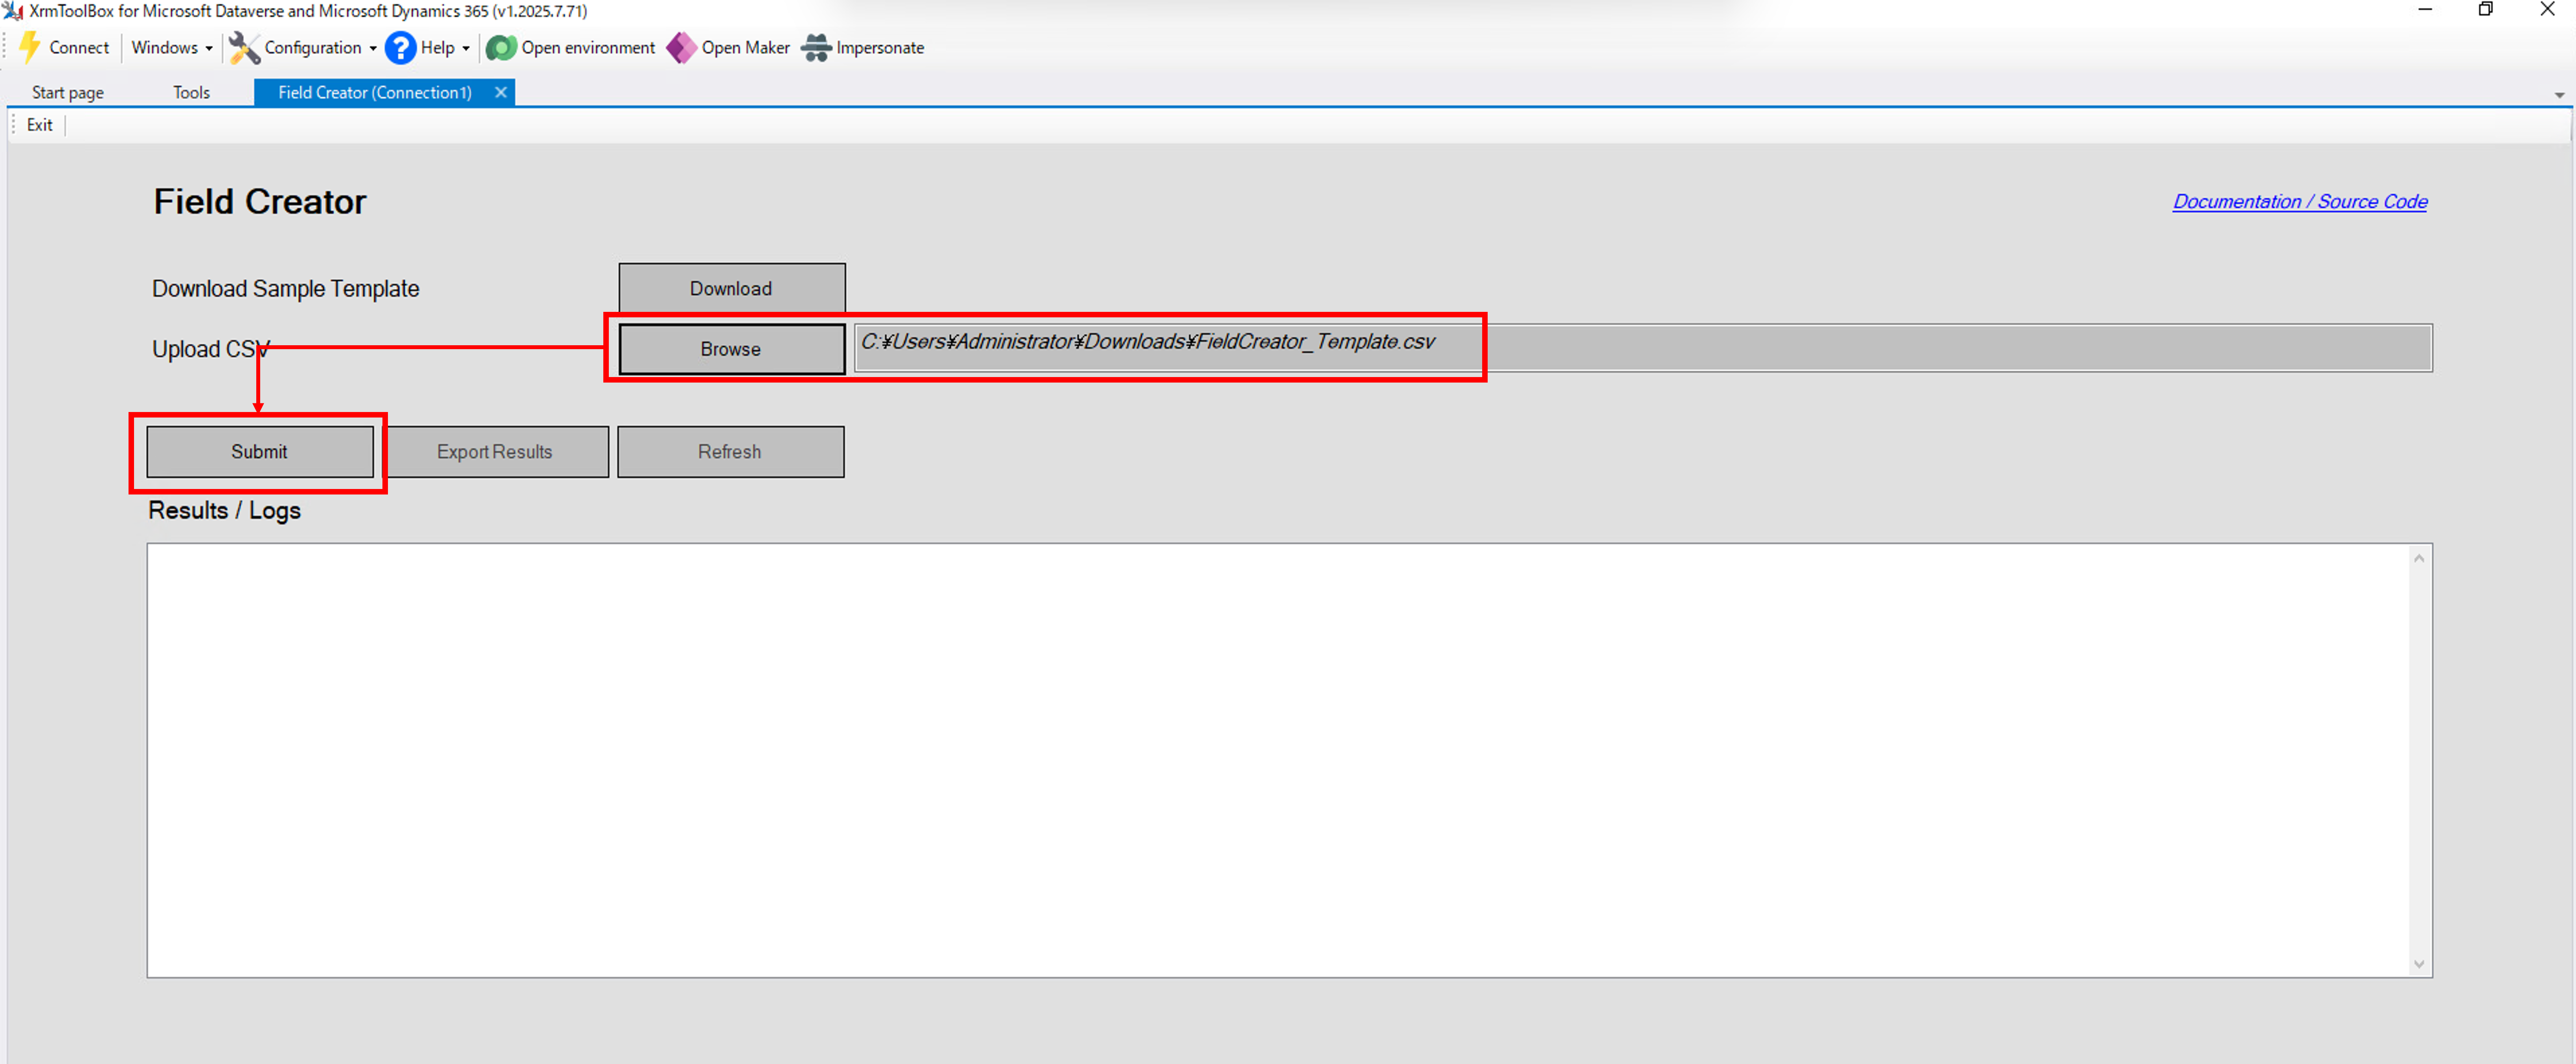This screenshot has height=1064, width=2576.
Task: Open the Configuration wrench icon menu
Action: [x=244, y=47]
